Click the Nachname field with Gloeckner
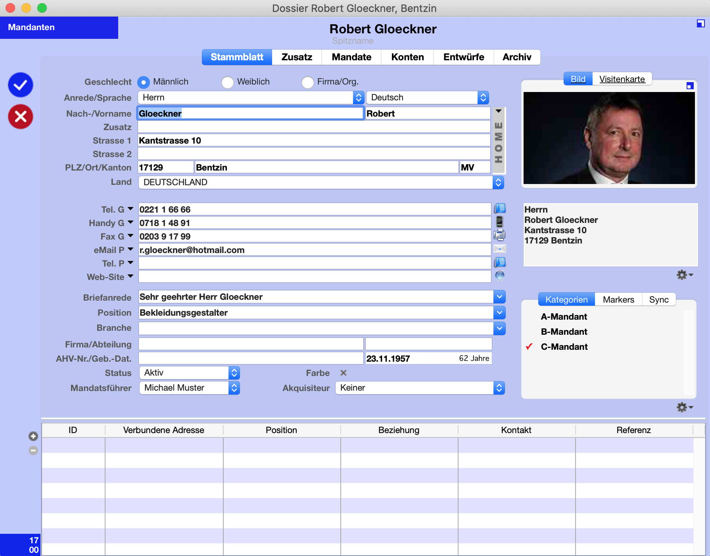Image resolution: width=710 pixels, height=556 pixels. pos(250,113)
